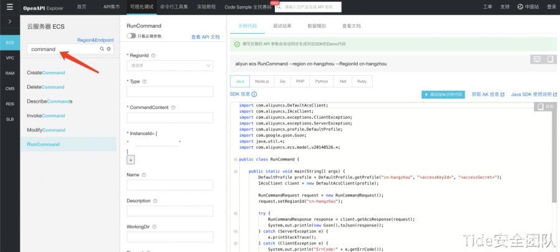This screenshot has width=560, height=252.
Task: Click the globe icon beside 中国站
Action: point(520,7)
